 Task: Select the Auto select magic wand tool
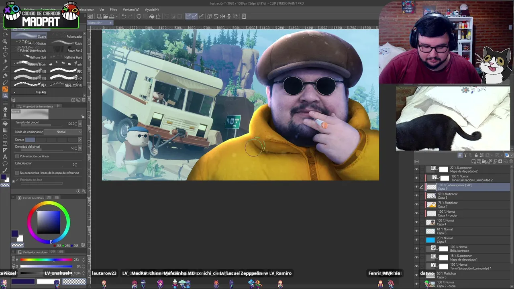click(5, 61)
